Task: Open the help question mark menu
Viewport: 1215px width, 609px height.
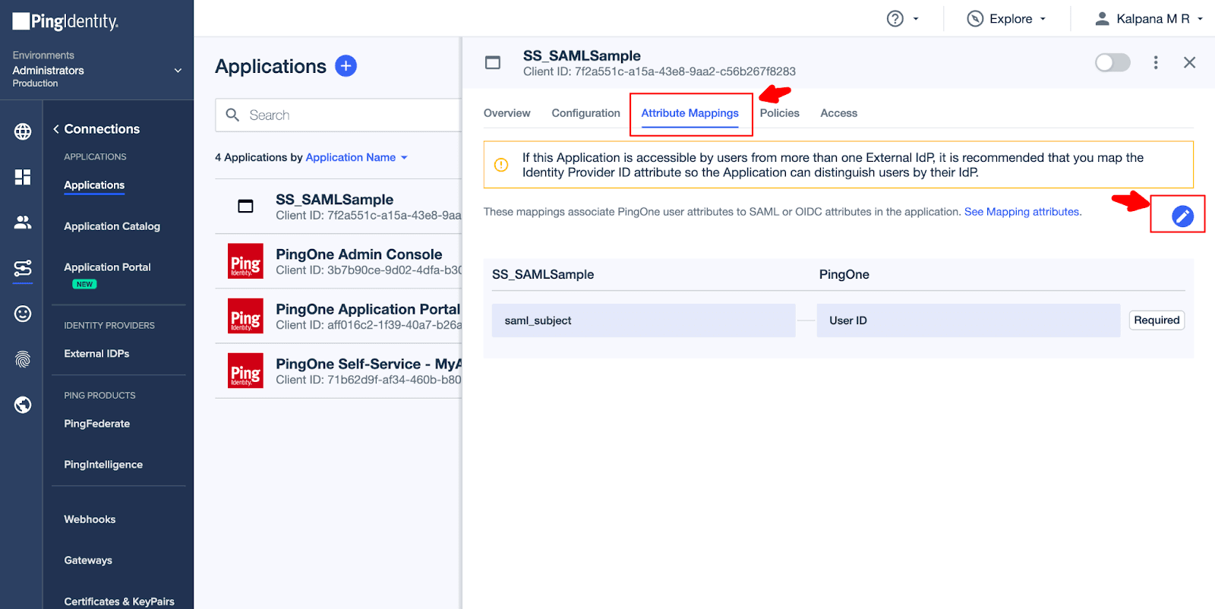Action: click(x=902, y=19)
